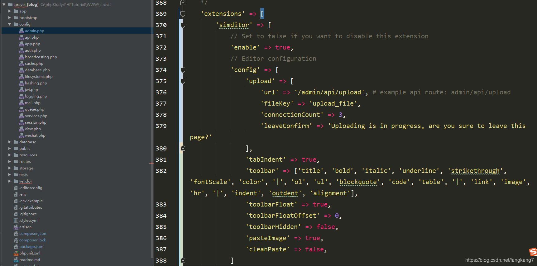Click the queue.php file icon
This screenshot has height=266, width=537.
coord(22,109)
